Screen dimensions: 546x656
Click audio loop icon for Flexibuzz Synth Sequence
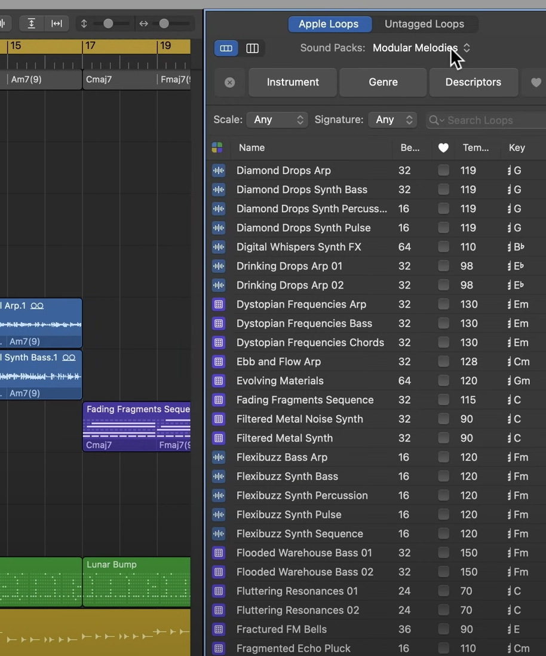pyautogui.click(x=219, y=534)
